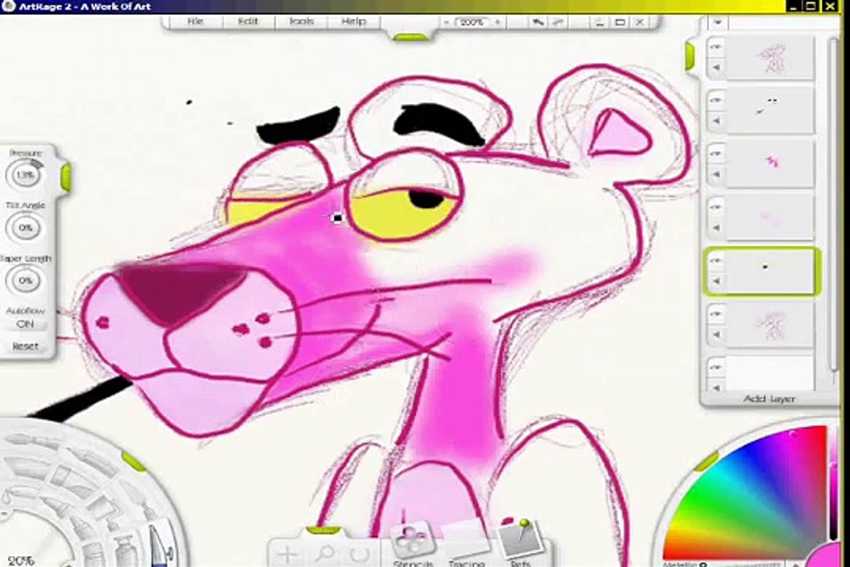Toggle the Autoflow ON switch

pyautogui.click(x=25, y=324)
